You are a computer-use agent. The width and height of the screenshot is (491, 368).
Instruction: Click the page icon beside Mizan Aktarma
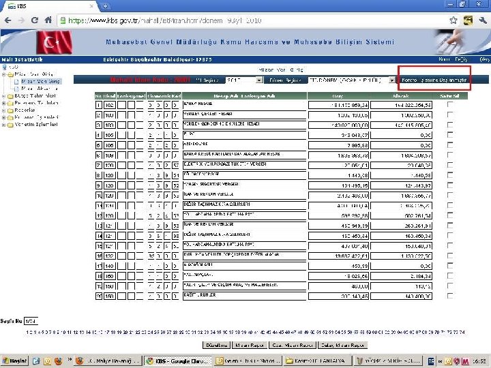[16, 89]
